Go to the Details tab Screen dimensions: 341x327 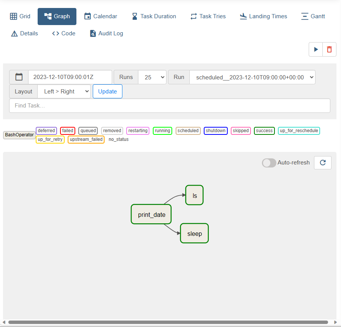coord(24,33)
